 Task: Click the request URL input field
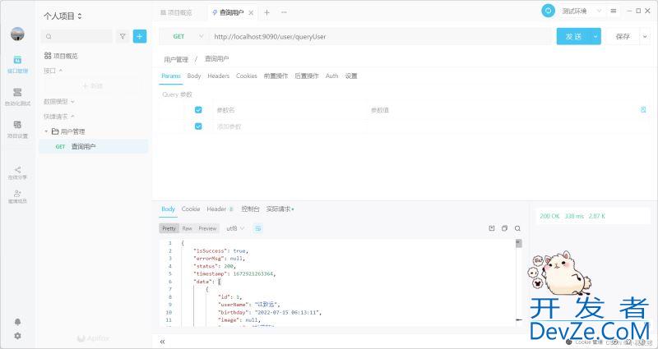(378, 36)
